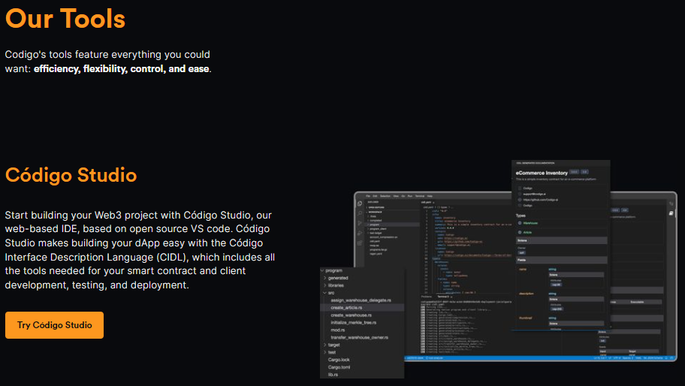The height and width of the screenshot is (386, 685).
Task: Open the Extensions icon in IDE activity bar
Action: click(x=360, y=243)
